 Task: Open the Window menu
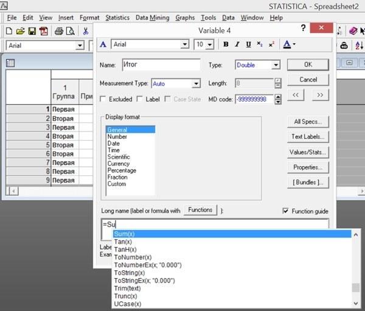(252, 18)
